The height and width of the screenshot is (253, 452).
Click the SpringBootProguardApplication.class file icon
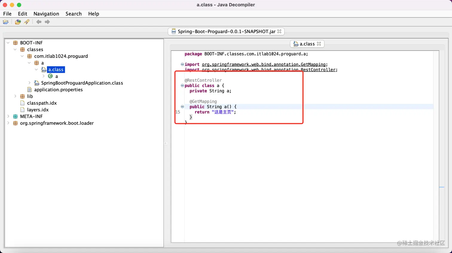coord(37,83)
